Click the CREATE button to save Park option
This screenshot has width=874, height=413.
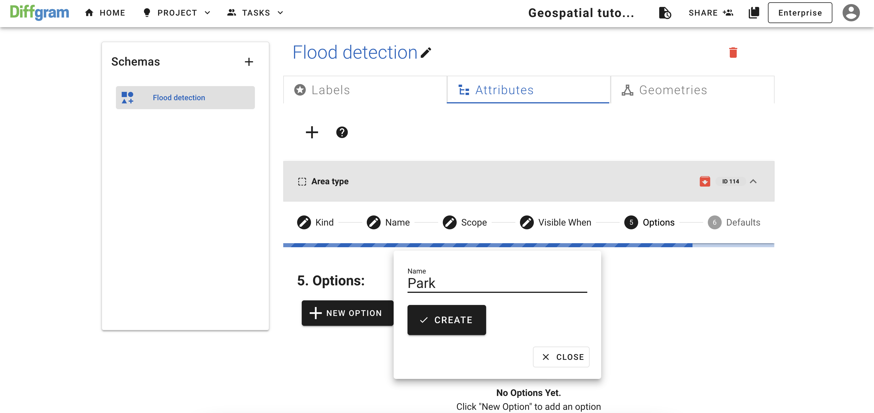[x=447, y=320]
